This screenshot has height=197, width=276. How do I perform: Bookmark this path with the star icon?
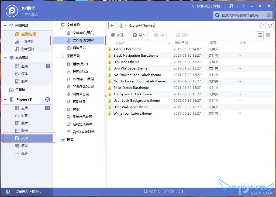[x=261, y=25]
